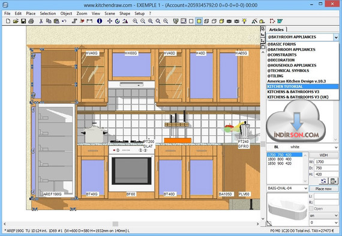Click the L input field
This screenshot has height=236, width=342.
(326, 196)
